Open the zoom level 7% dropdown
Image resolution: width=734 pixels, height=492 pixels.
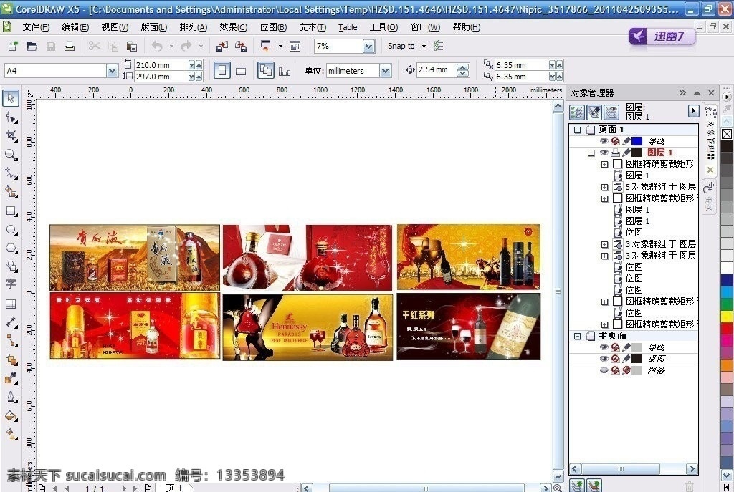pyautogui.click(x=369, y=46)
